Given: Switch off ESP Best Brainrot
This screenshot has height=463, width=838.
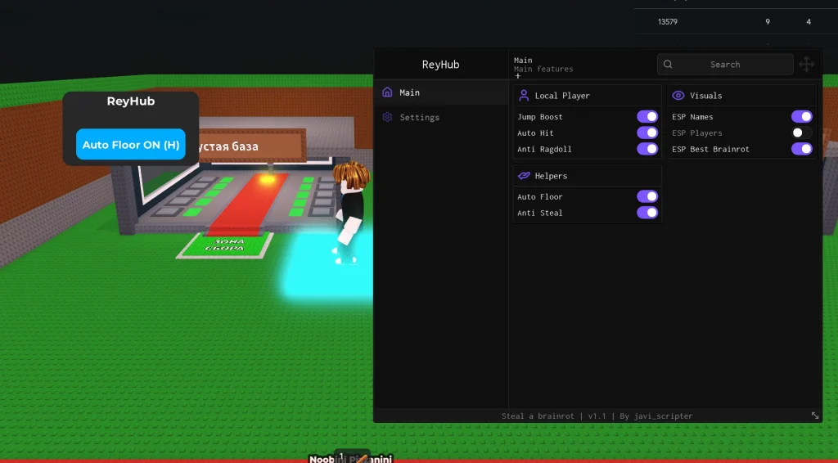Looking at the screenshot, I should click(801, 150).
